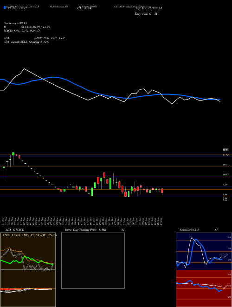Click the peak of the white price line
232x307 pixels.
[24, 68]
